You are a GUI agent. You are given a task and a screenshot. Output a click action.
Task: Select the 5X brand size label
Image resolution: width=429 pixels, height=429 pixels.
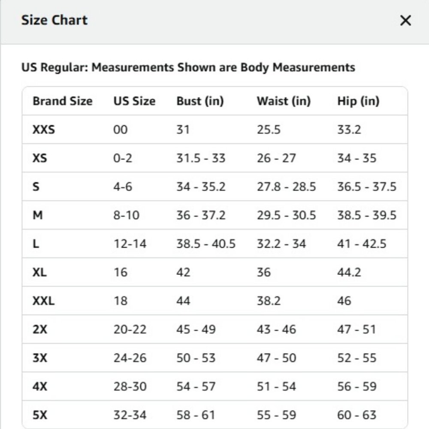point(40,415)
